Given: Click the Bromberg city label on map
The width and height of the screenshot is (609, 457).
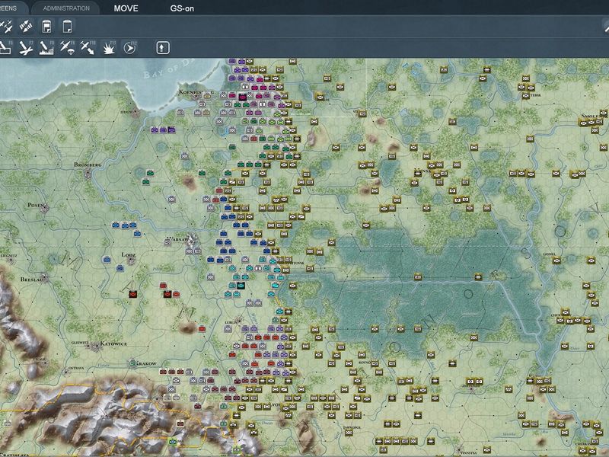Looking at the screenshot, I should pyautogui.click(x=88, y=165).
